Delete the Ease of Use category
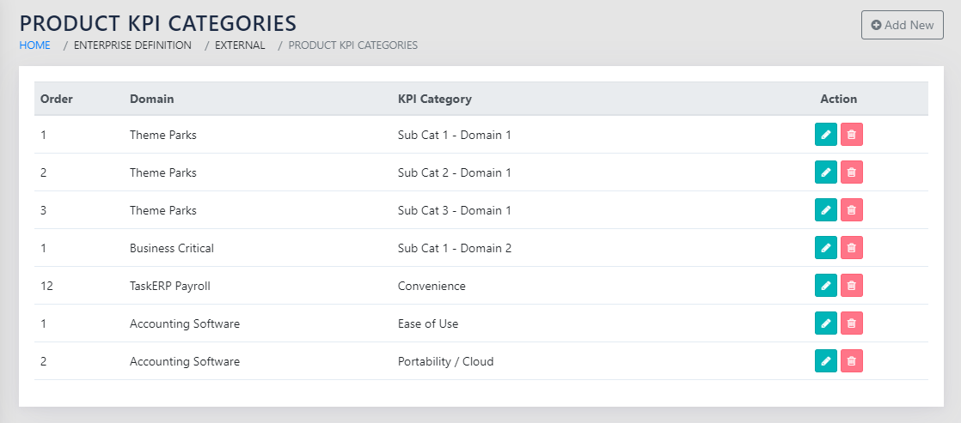This screenshot has width=961, height=423. pos(851,323)
